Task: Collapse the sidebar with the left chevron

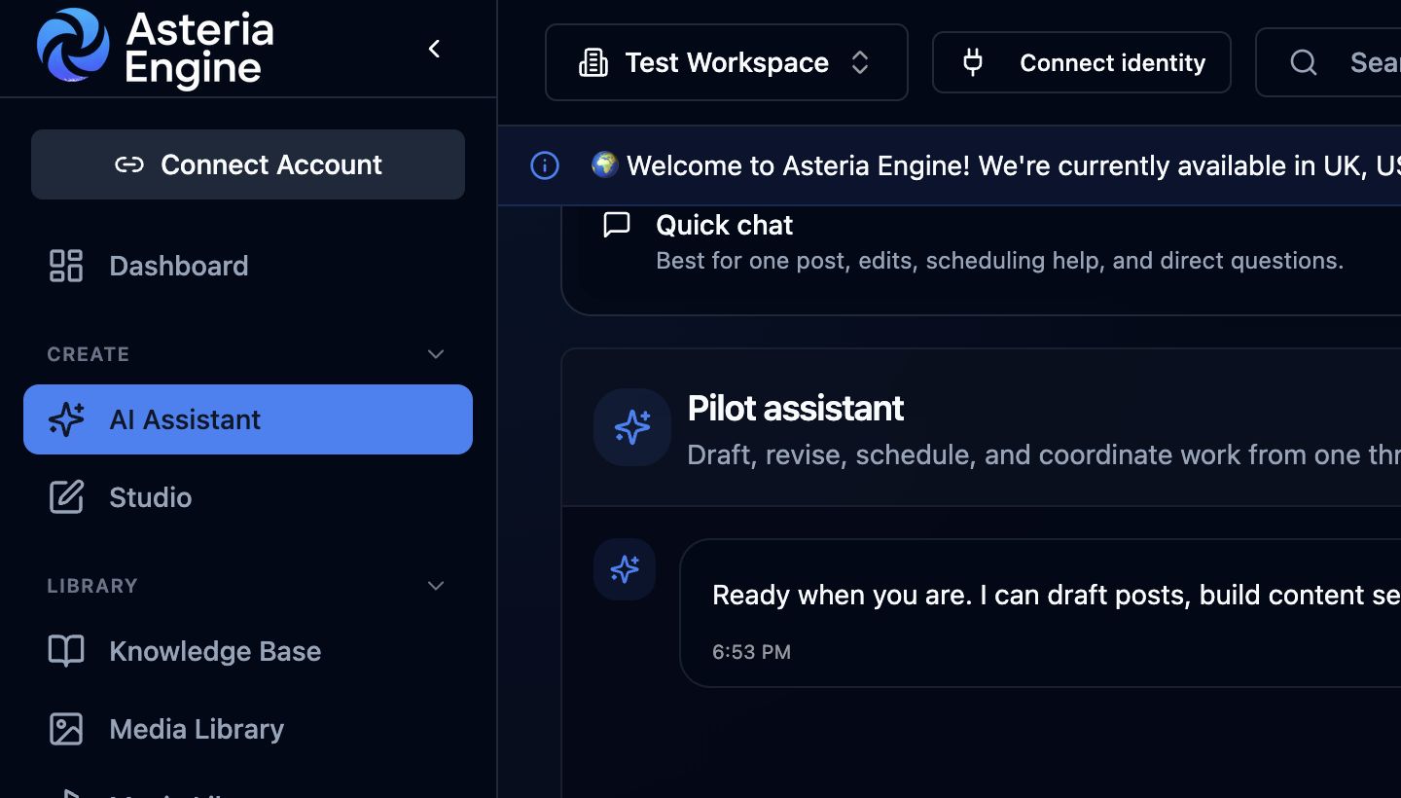Action: point(435,49)
